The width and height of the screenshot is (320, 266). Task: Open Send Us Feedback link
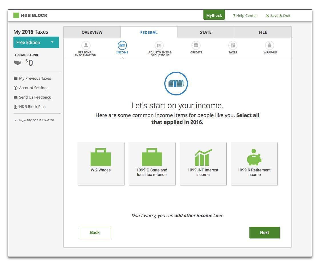[35, 97]
